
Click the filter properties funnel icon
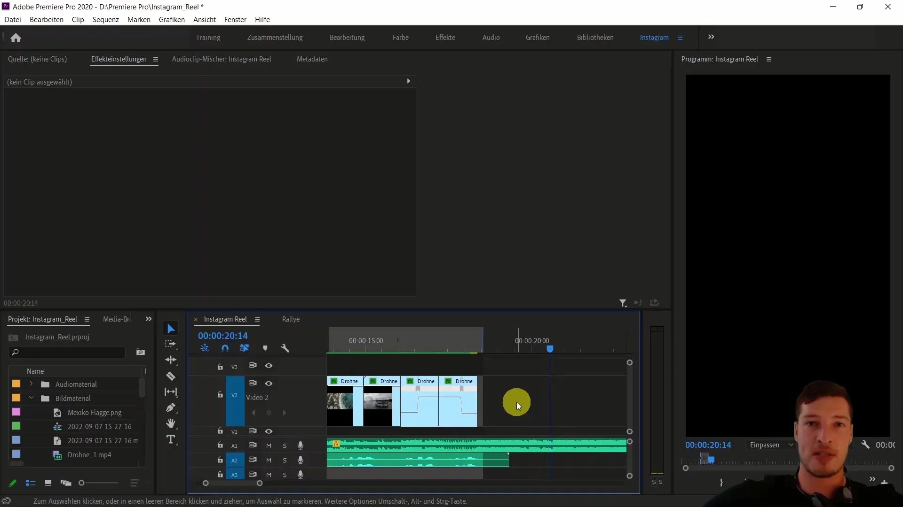point(623,303)
